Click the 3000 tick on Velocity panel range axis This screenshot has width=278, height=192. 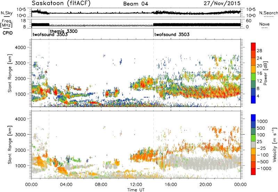(20, 134)
